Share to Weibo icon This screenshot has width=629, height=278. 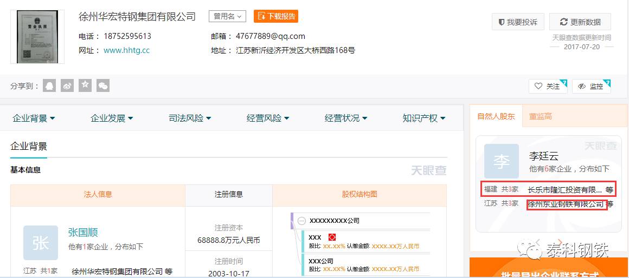point(67,85)
